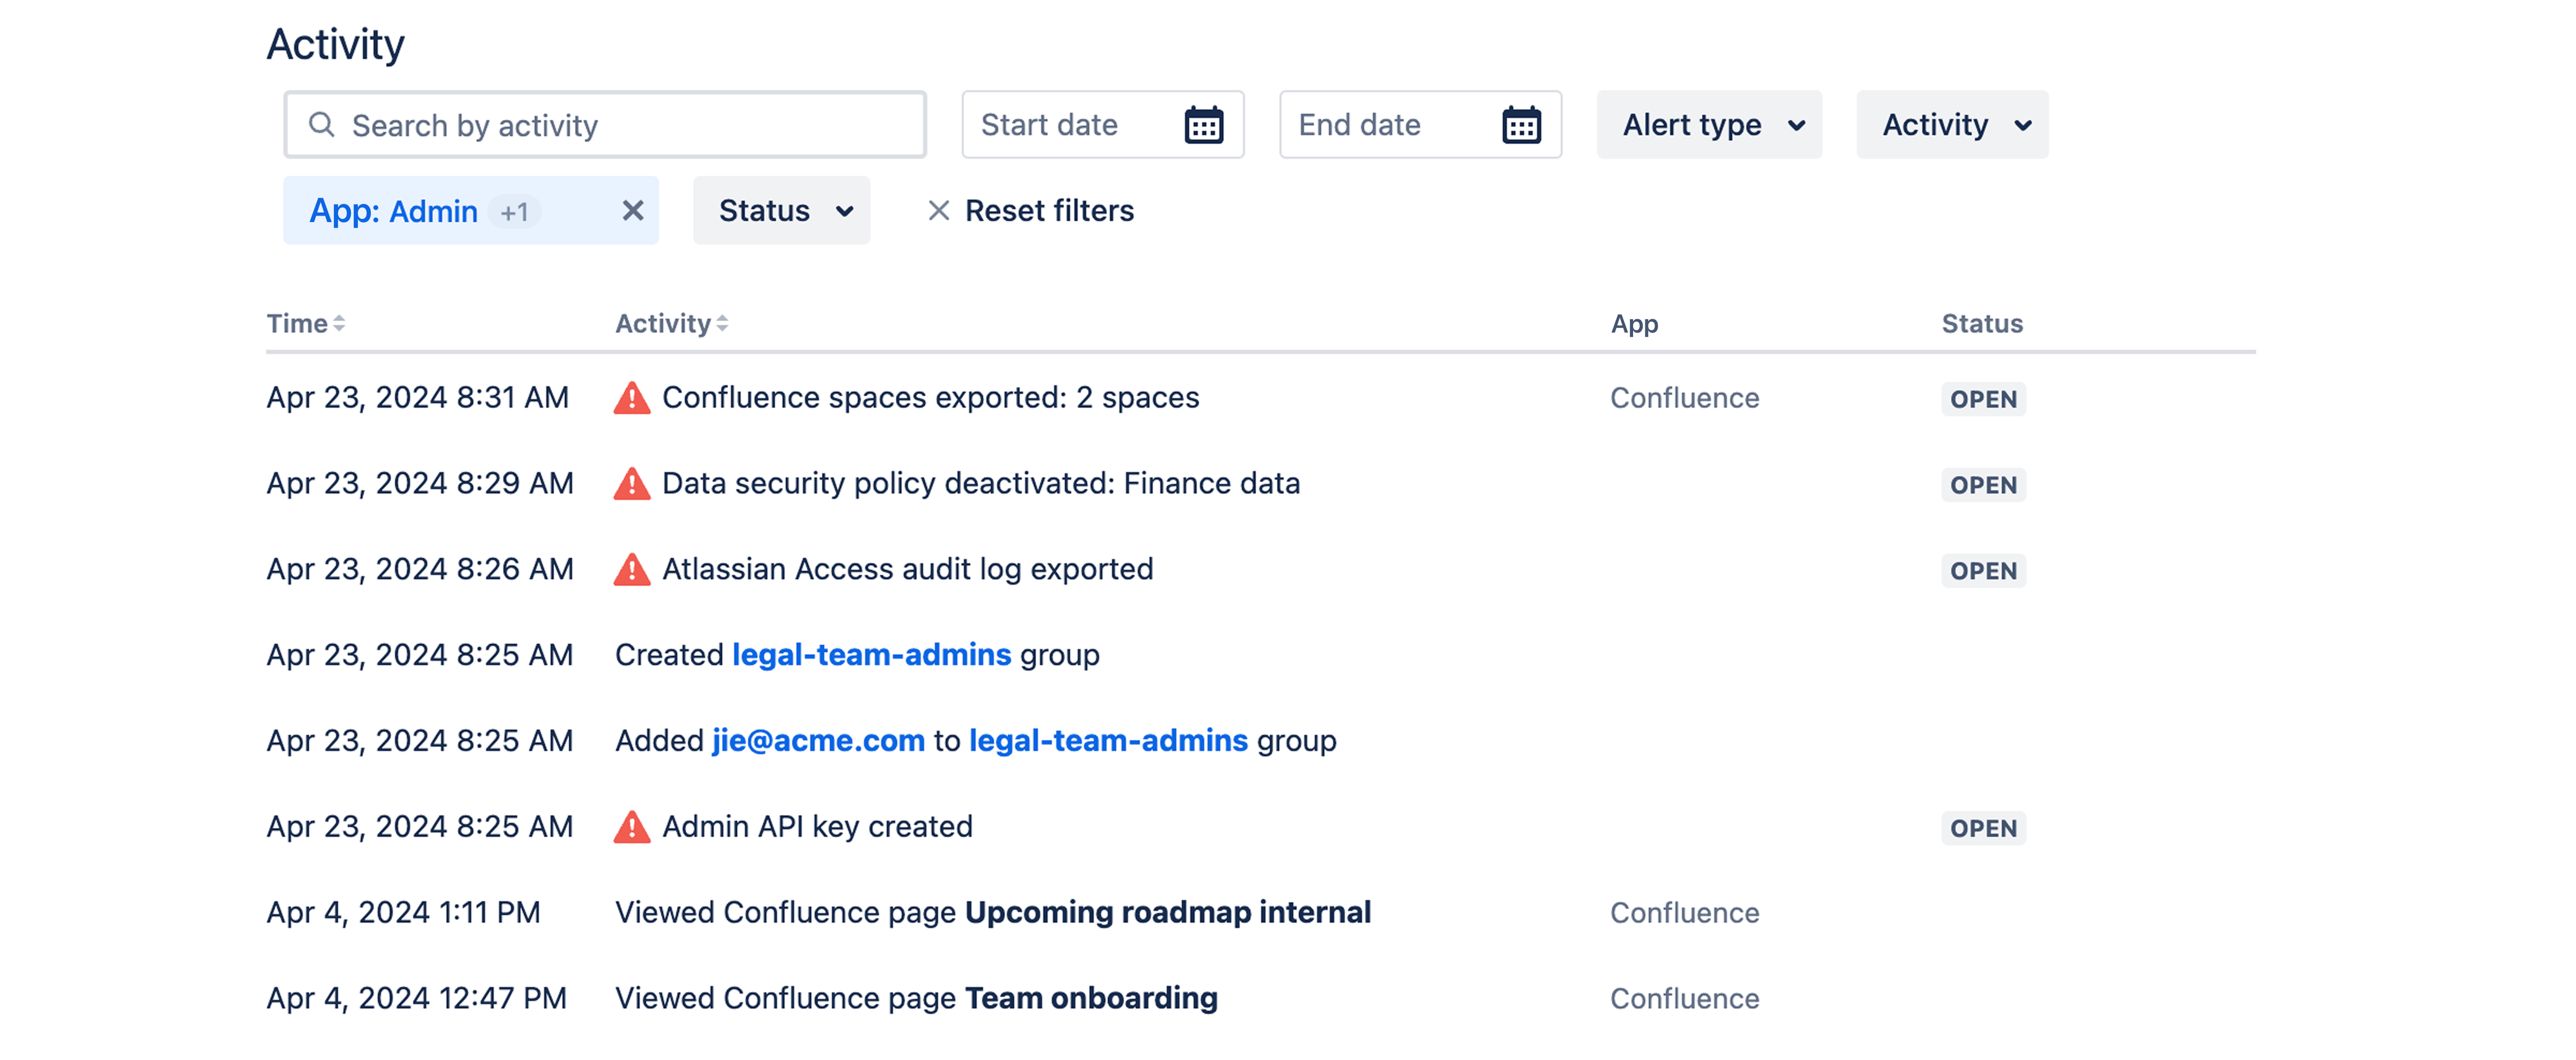
Task: Open the Start date calendar icon
Action: [1203, 125]
